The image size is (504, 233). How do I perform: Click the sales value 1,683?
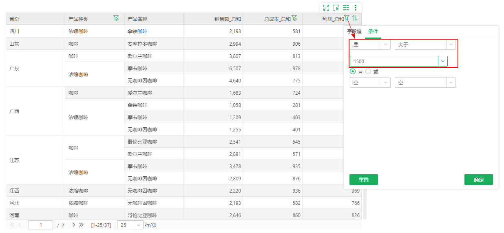tap(213, 93)
